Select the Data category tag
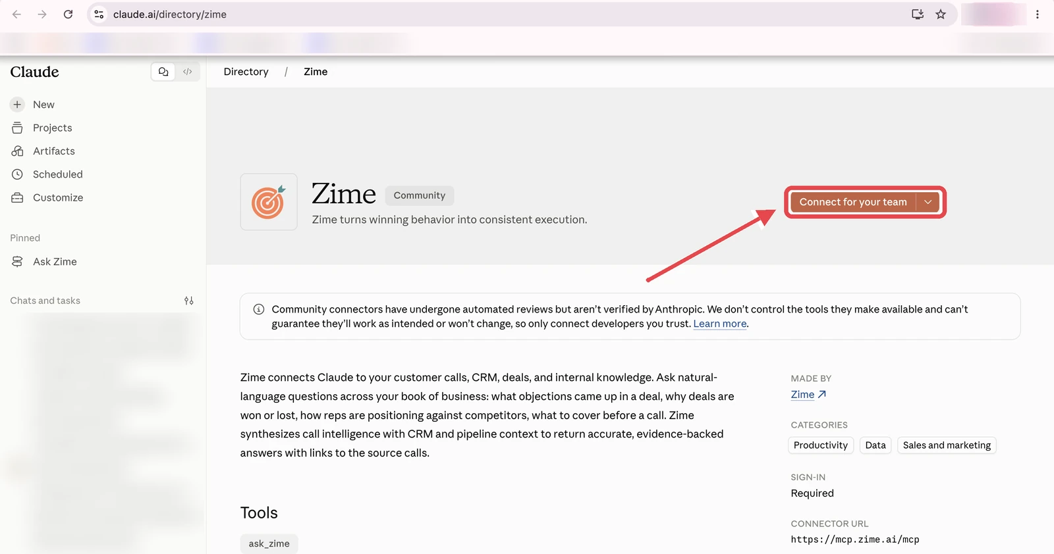Screen dimensions: 1054x554 pyautogui.click(x=875, y=445)
